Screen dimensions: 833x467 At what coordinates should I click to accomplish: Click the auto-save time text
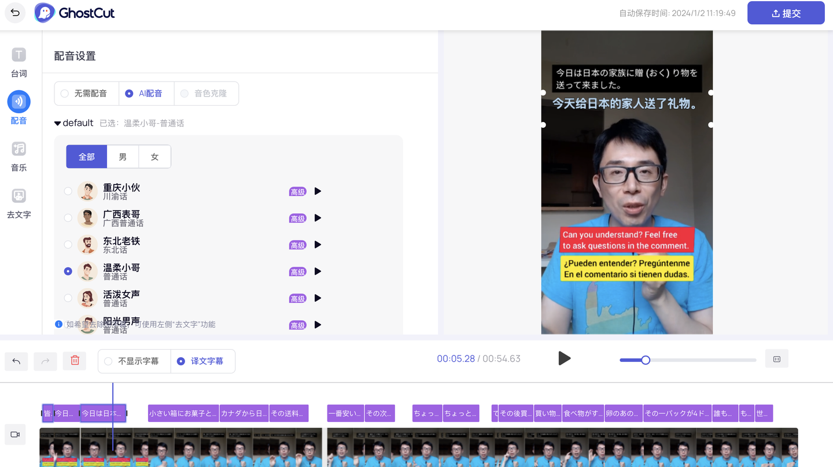(x=677, y=13)
